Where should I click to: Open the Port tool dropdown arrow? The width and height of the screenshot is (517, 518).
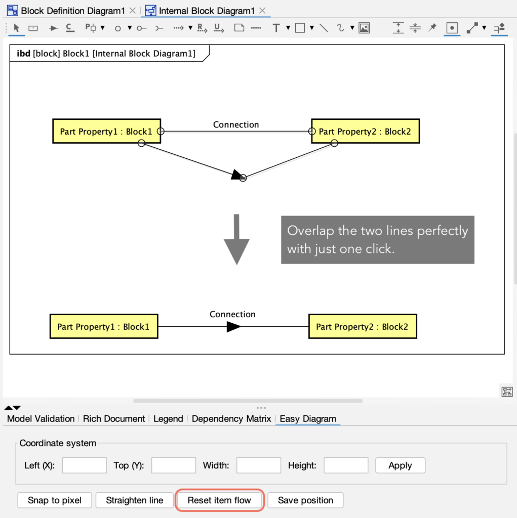pyautogui.click(x=130, y=28)
